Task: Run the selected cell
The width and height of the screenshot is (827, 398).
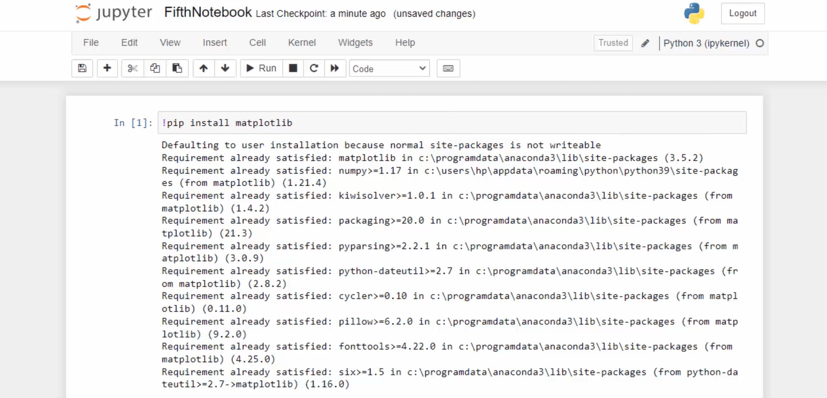Action: (261, 68)
